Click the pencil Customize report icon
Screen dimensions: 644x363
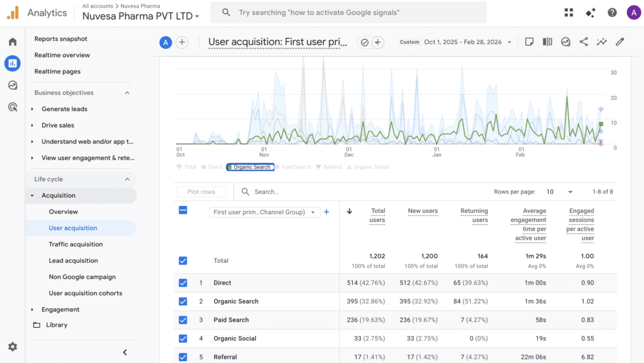click(620, 42)
